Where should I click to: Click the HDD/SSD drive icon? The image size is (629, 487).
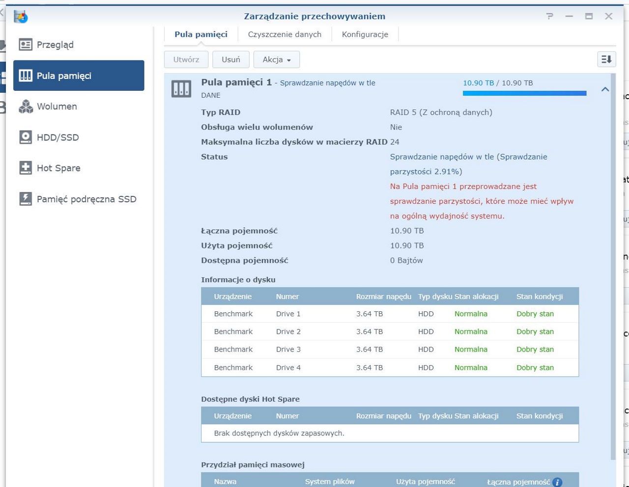coord(26,137)
